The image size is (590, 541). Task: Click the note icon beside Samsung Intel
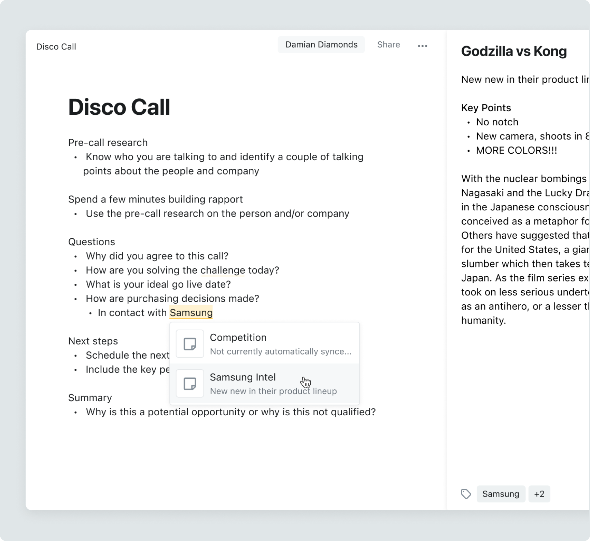pos(190,384)
